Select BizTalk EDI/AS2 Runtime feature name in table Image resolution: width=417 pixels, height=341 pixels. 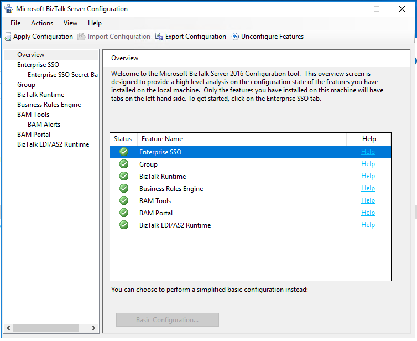175,225
